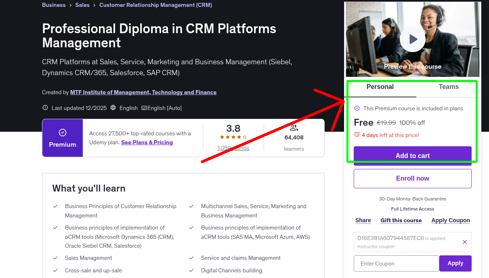Image resolution: width=489 pixels, height=278 pixels.
Task: Click Add to cart
Action: click(x=412, y=156)
